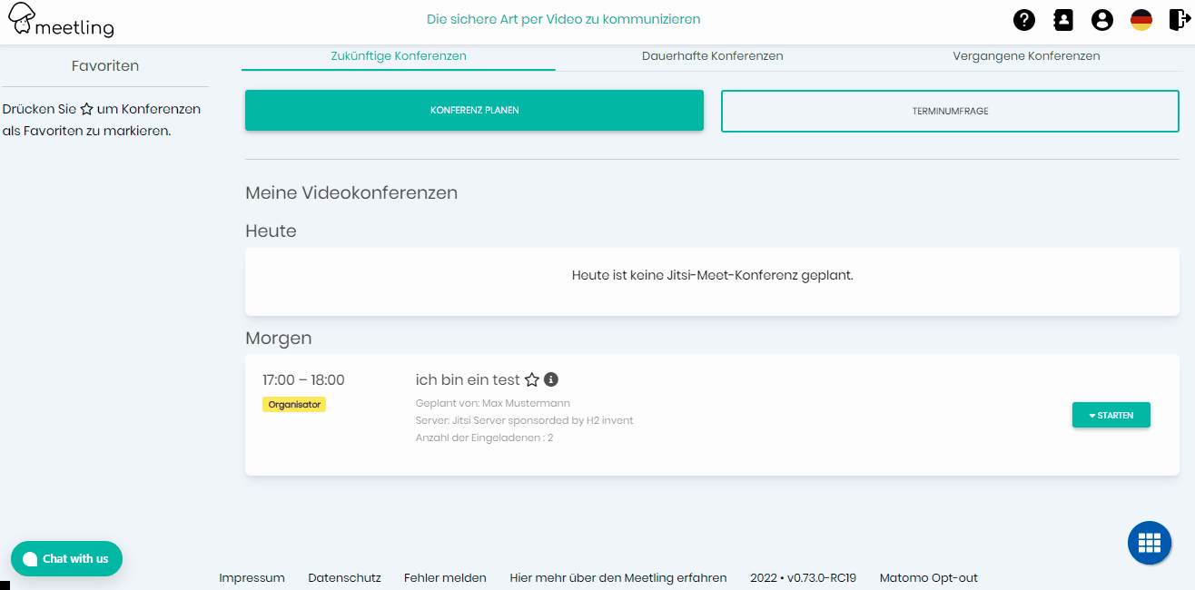Viewport: 1195px width, 590px height.
Task: Open the Vergangene Konferenzen tab
Action: [x=1026, y=55]
